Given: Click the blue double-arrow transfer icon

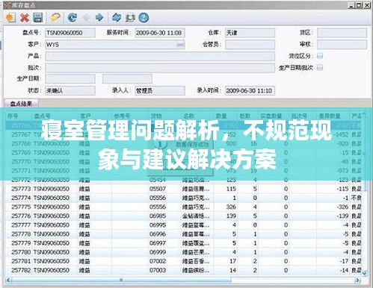Looking at the screenshot, I should pos(117,17).
